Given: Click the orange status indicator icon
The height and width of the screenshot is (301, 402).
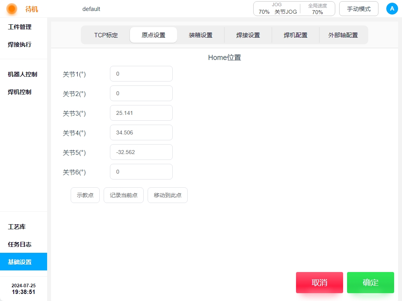Looking at the screenshot, I should click(12, 9).
